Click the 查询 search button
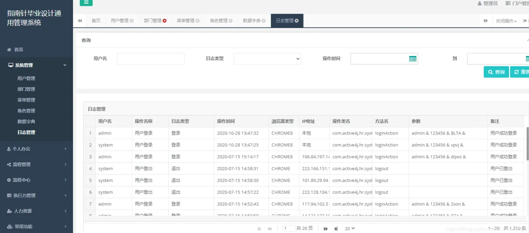529x233 pixels. point(496,72)
